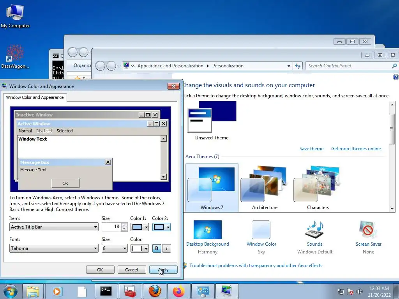Click the double-chevron at address bar start
399x299 pixels.
click(x=133, y=66)
